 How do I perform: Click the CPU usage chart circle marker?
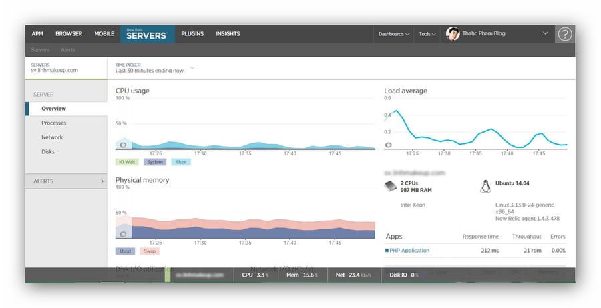[x=123, y=145]
